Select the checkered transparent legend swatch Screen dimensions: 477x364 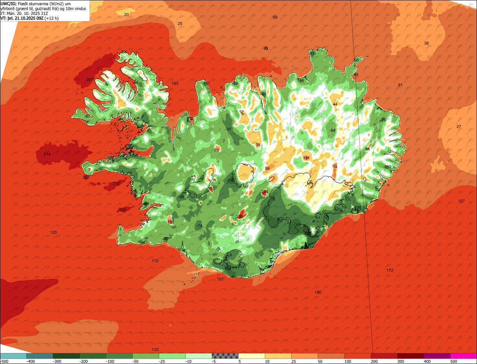pyautogui.click(x=225, y=356)
